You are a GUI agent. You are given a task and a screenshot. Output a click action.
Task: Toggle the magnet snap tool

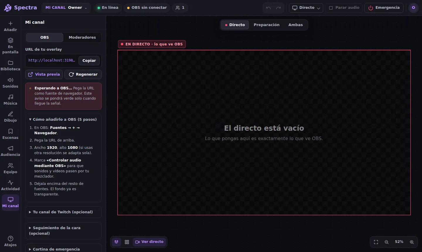[x=116, y=242]
